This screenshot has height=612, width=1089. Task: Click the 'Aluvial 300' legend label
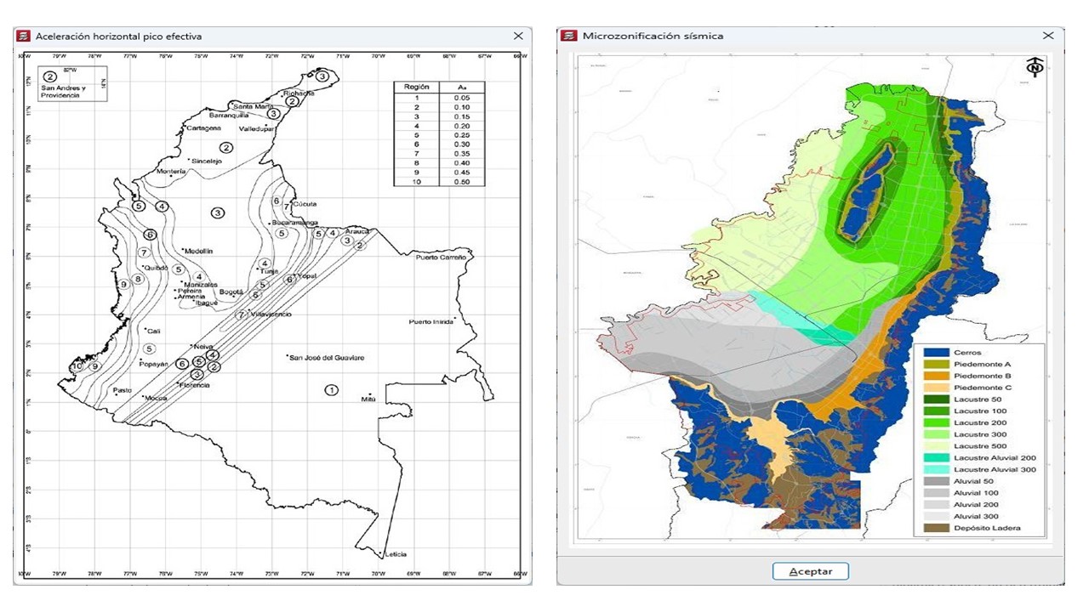(975, 517)
